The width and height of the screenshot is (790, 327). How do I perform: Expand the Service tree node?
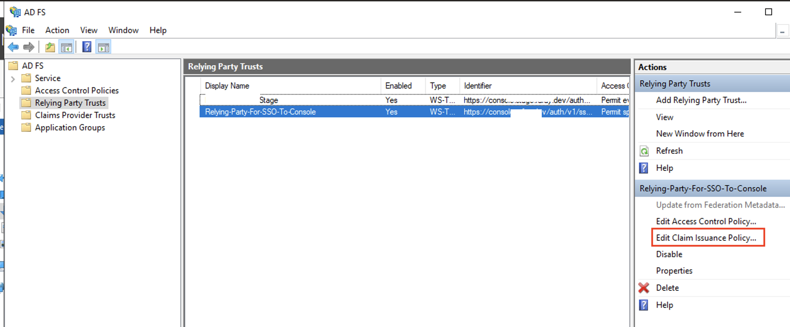(x=13, y=79)
